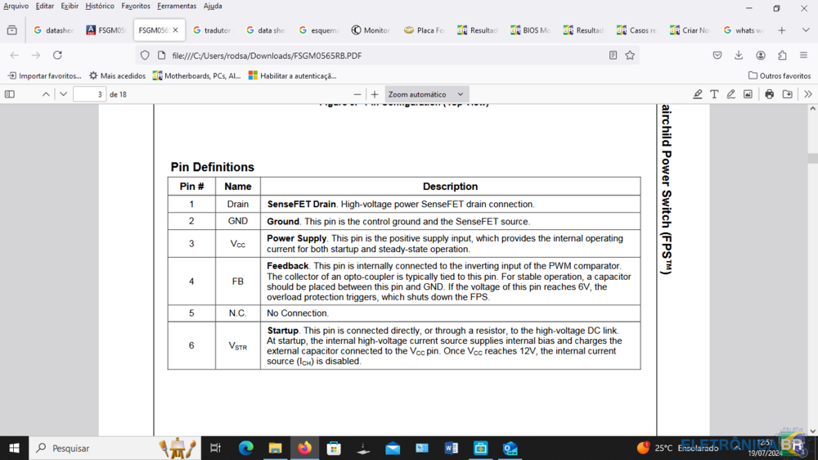Image resolution: width=818 pixels, height=460 pixels.
Task: Bookmark this page with the star icon
Action: click(x=630, y=56)
